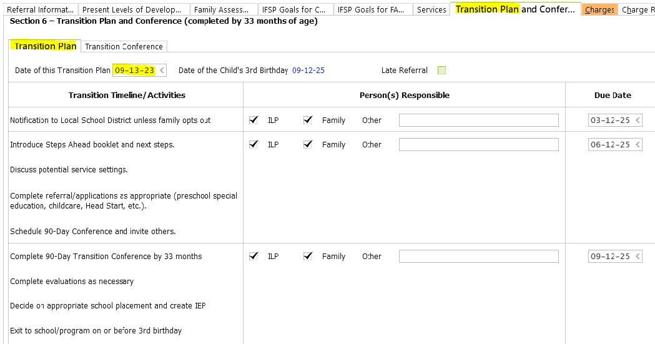The width and height of the screenshot is (655, 344).
Task: Open the Charges tab
Action: click(599, 9)
